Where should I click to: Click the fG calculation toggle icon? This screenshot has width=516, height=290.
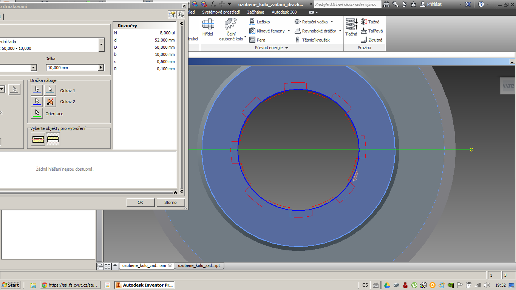pyautogui.click(x=181, y=14)
